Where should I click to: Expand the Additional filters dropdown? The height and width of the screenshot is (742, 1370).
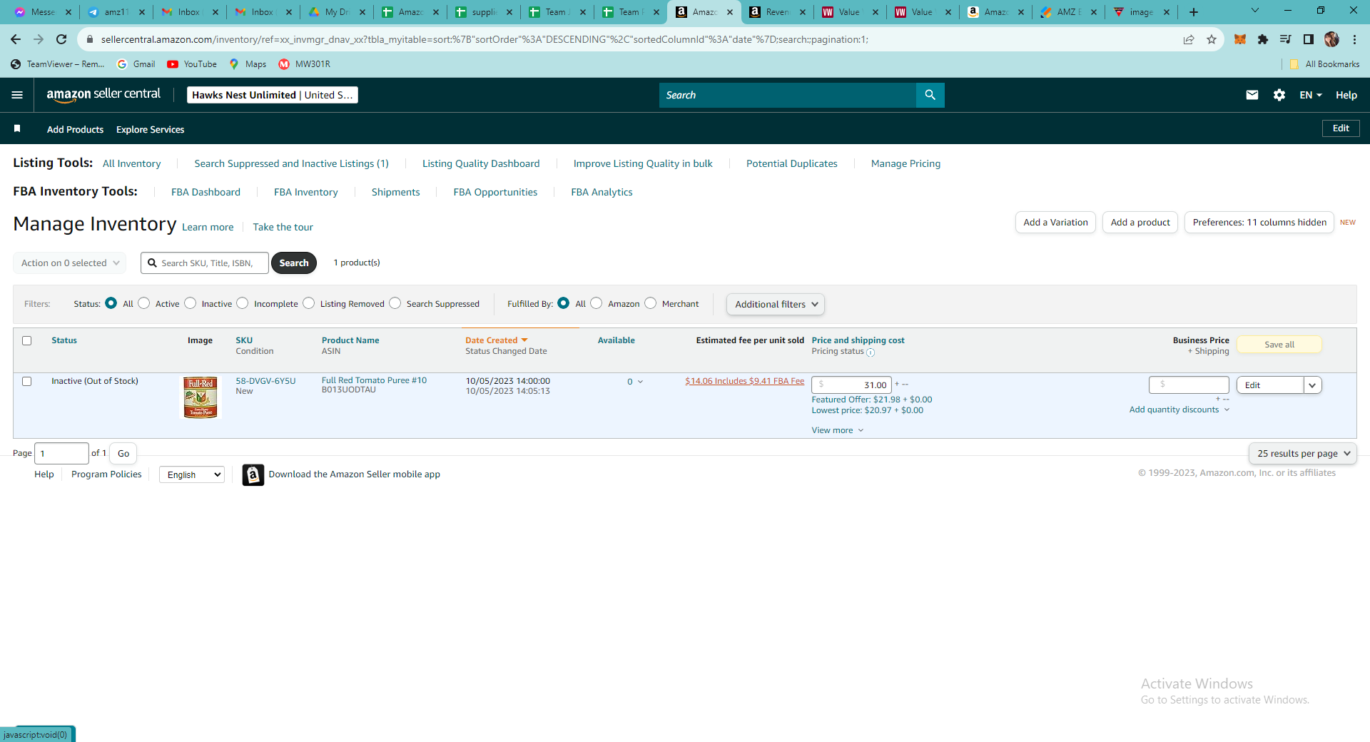[776, 304]
